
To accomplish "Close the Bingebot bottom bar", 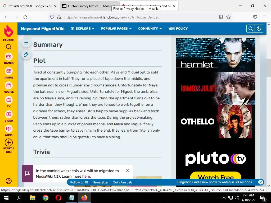I will tap(261, 182).
